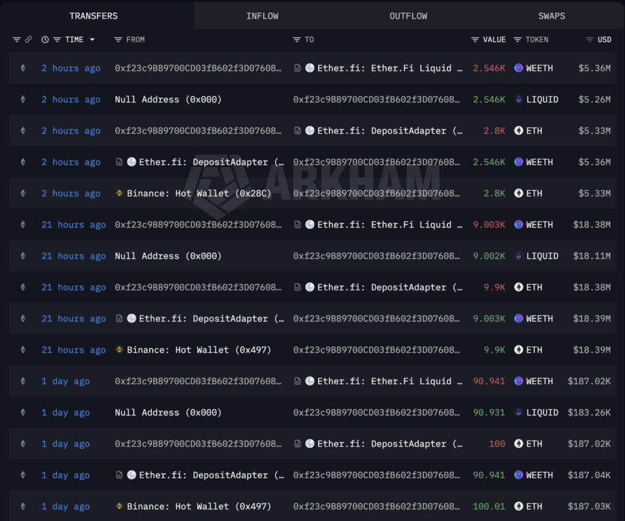The image size is (625, 521).
Task: Click the Binance icon on Hot Wallet (0x28C) row
Action: tap(119, 193)
